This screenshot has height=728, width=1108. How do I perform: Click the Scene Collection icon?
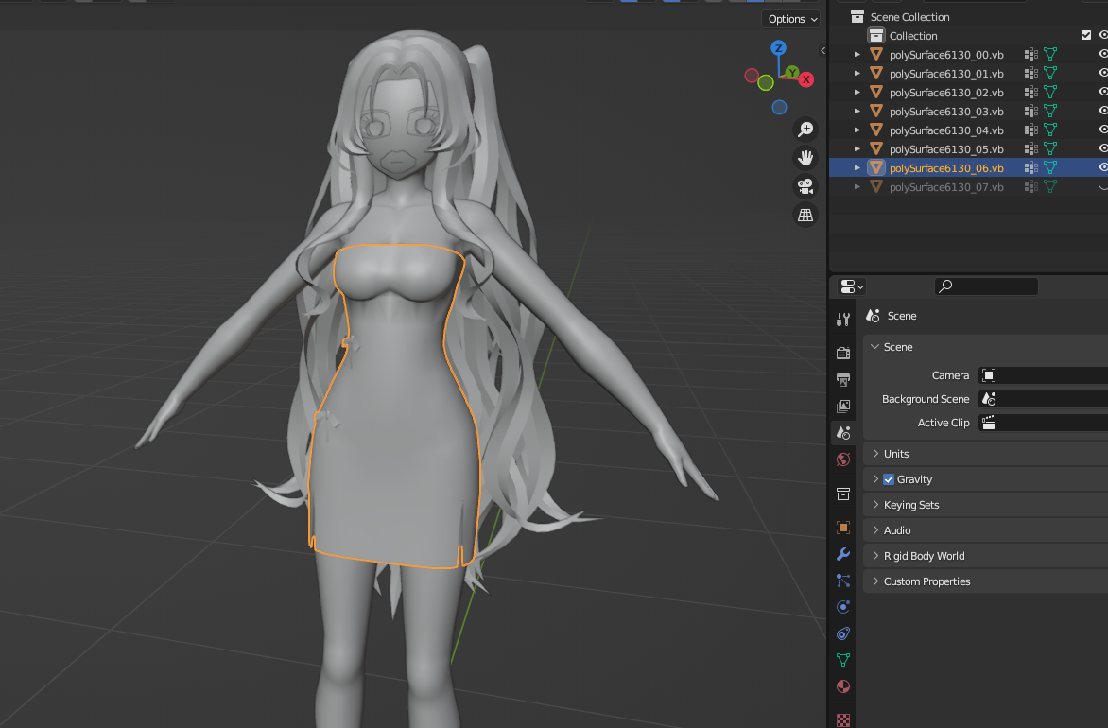[x=857, y=16]
